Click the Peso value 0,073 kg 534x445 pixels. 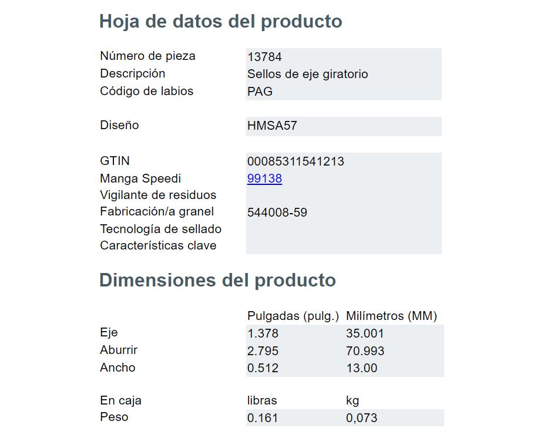pos(362,418)
